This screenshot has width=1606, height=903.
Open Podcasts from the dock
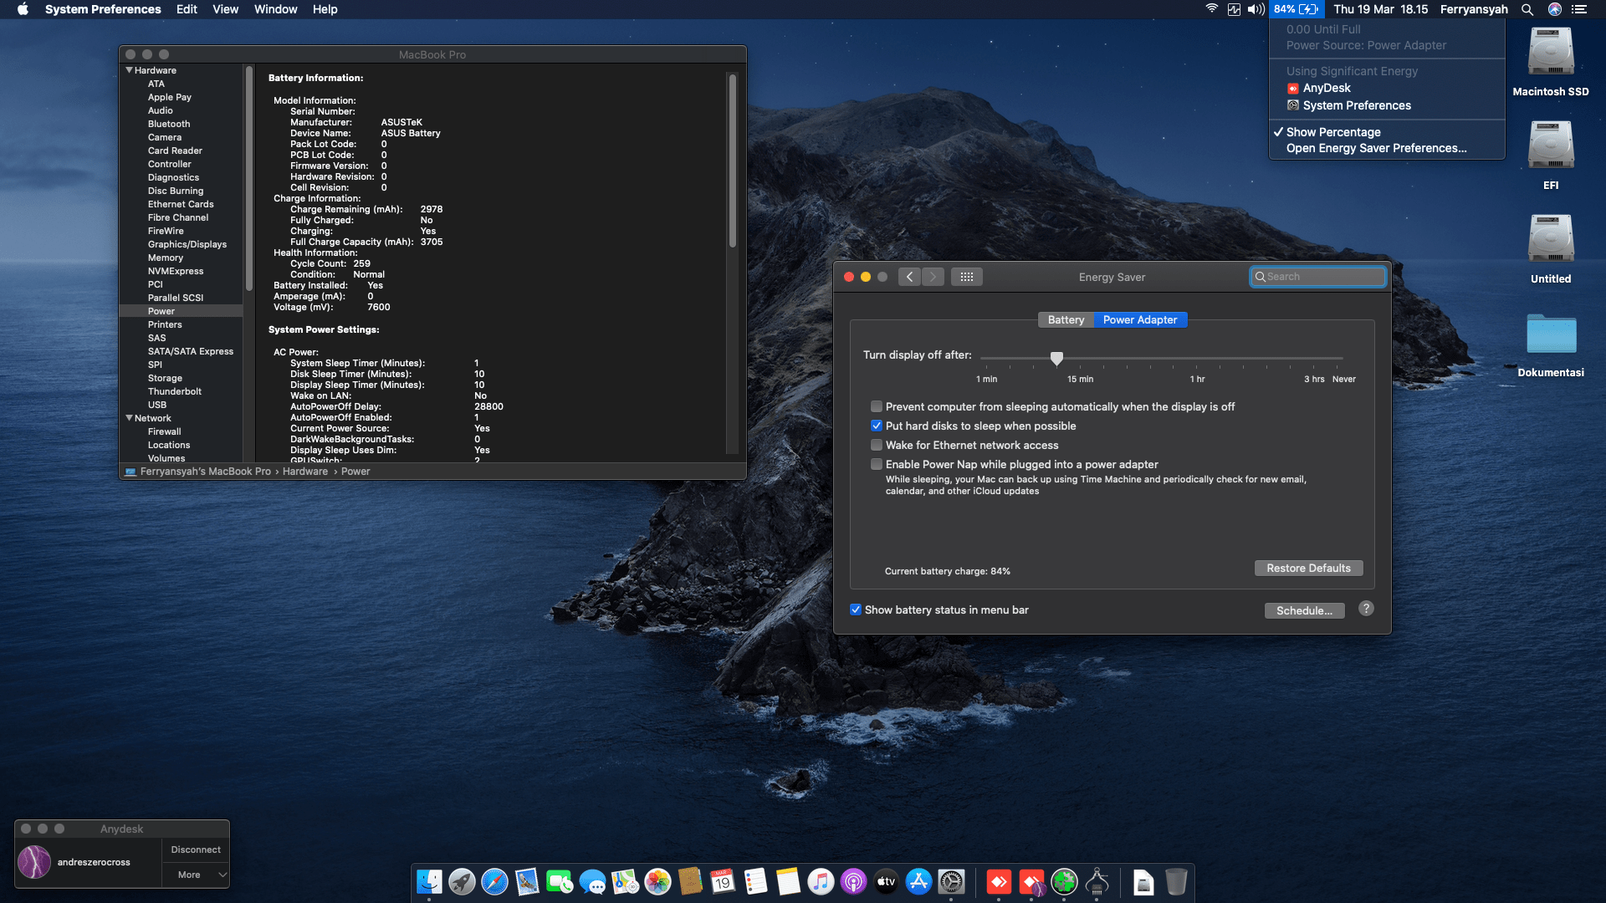pos(853,881)
